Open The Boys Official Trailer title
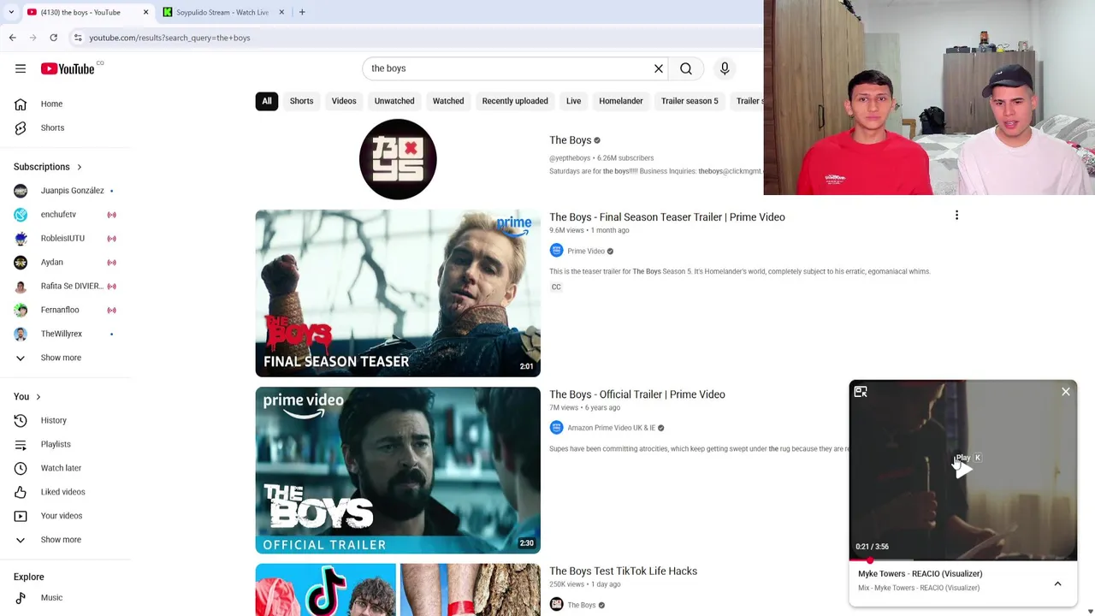 637,394
